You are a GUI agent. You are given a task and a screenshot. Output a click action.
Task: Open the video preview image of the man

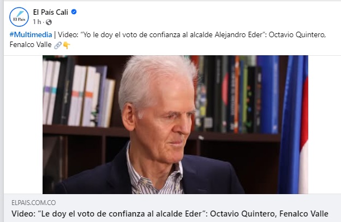point(175,125)
